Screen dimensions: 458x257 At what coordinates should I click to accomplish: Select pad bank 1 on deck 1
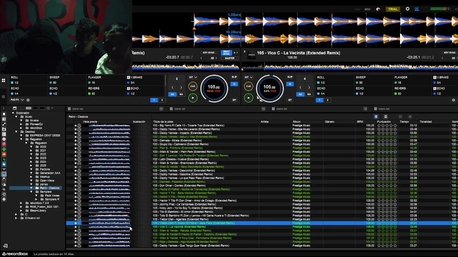click(154, 100)
